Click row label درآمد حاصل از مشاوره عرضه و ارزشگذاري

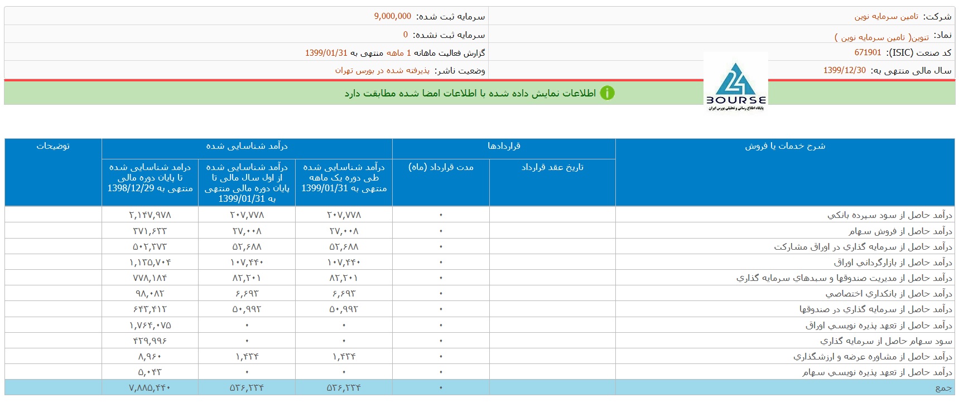pos(873,356)
